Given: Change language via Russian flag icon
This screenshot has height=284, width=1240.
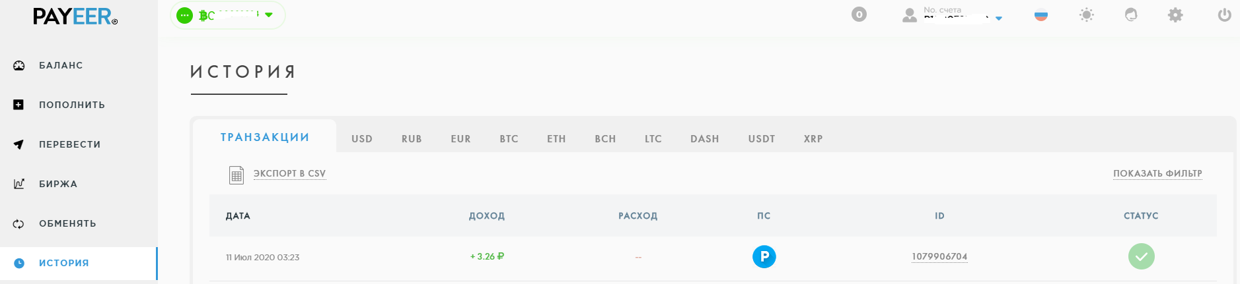Looking at the screenshot, I should coord(1041,14).
